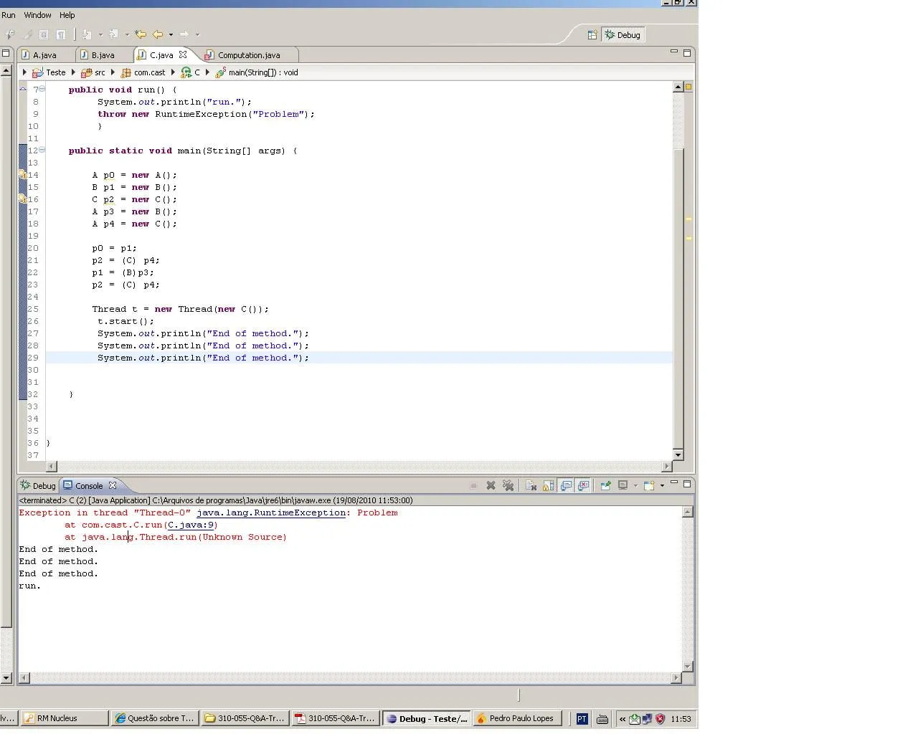
Task: Collapse the main method fold marker
Action: (x=42, y=151)
